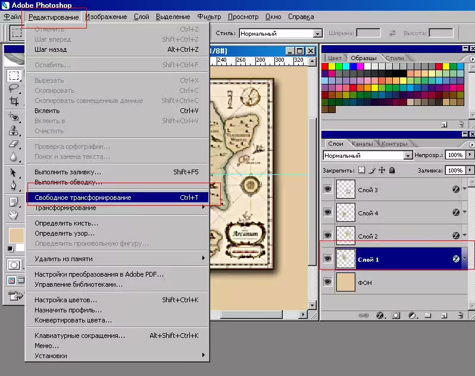Toggle visibility of Фон layer

tap(327, 282)
